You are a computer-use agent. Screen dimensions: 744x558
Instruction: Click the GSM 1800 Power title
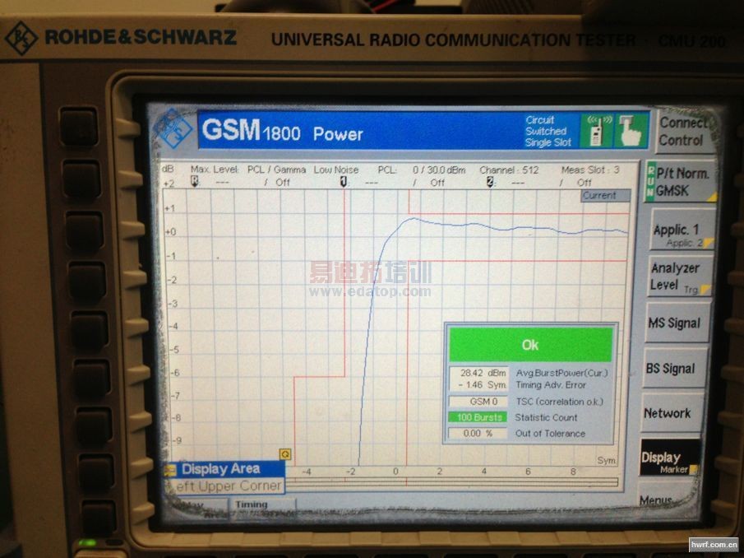point(283,131)
